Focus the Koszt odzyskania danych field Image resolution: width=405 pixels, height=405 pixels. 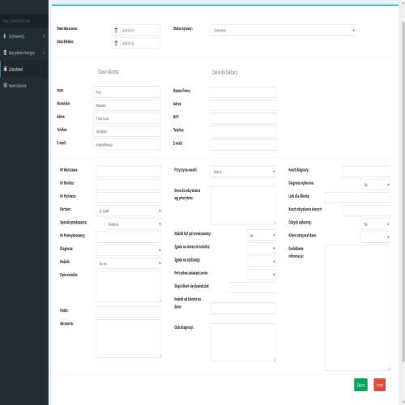pos(367,211)
